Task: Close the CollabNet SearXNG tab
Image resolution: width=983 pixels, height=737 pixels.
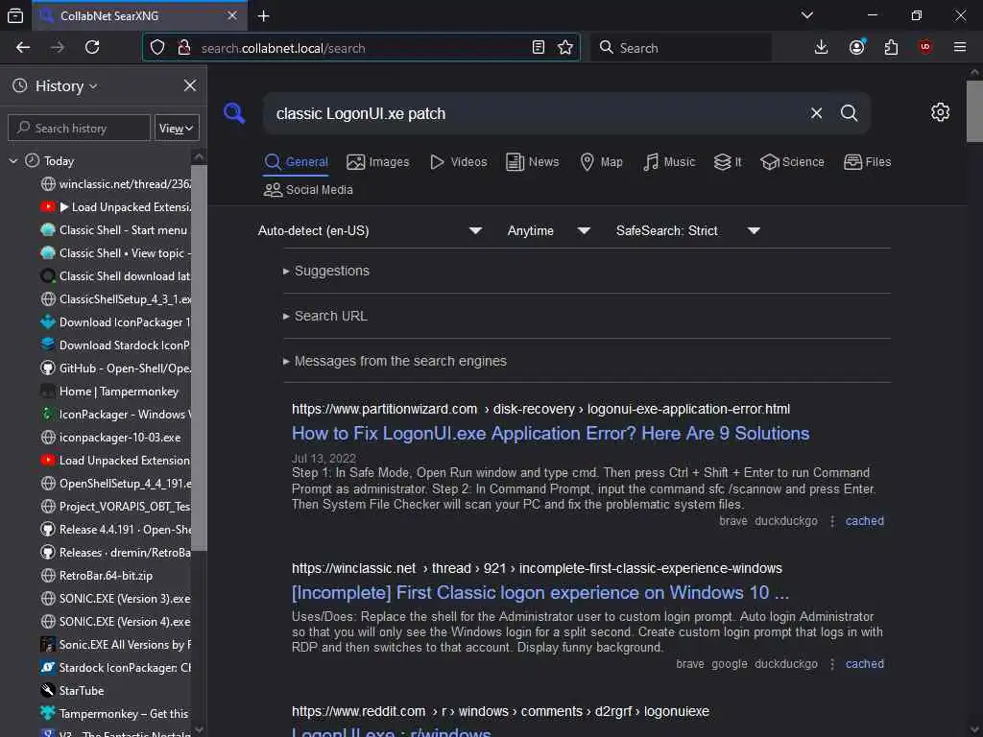Action: 232,15
